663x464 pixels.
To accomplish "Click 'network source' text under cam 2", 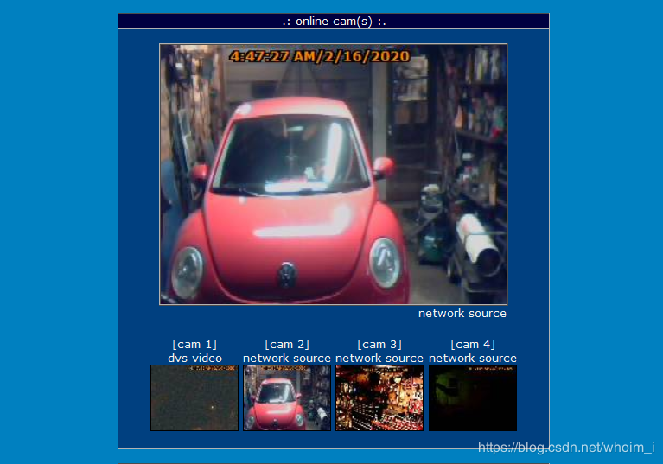I will coord(287,358).
